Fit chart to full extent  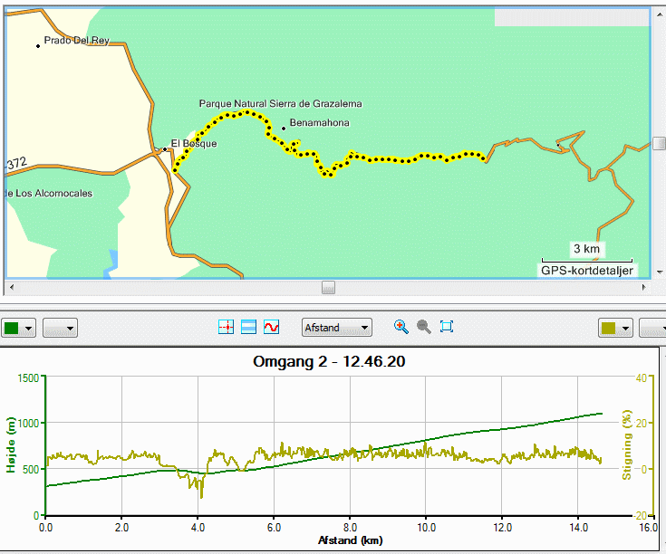[447, 327]
